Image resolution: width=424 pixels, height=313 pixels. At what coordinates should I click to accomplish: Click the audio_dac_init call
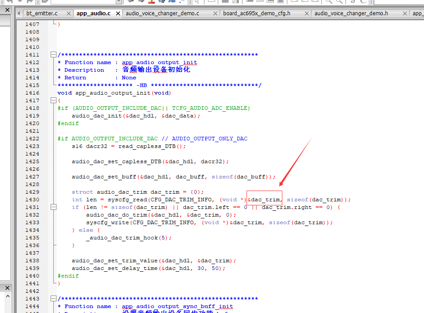click(x=97, y=116)
